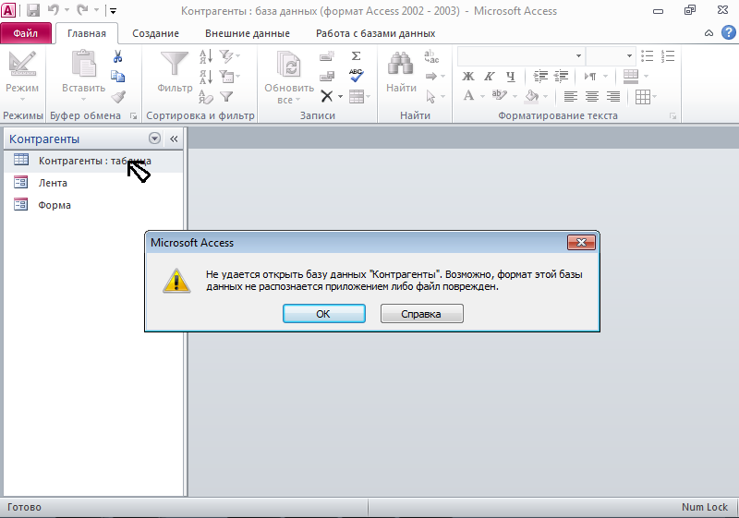Viewport: 739px width, 518px height.
Task: Click the numbered list icon
Action: click(668, 56)
